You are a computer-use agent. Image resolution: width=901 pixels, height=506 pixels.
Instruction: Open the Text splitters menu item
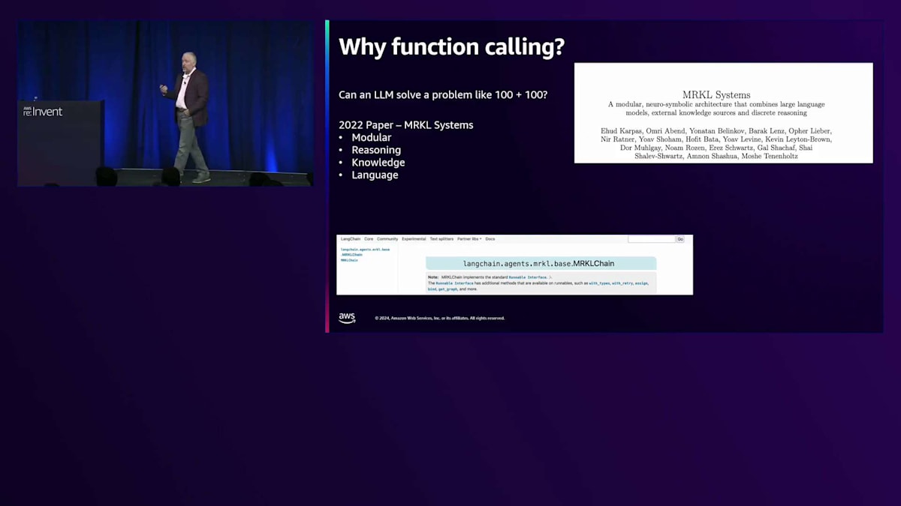(441, 239)
